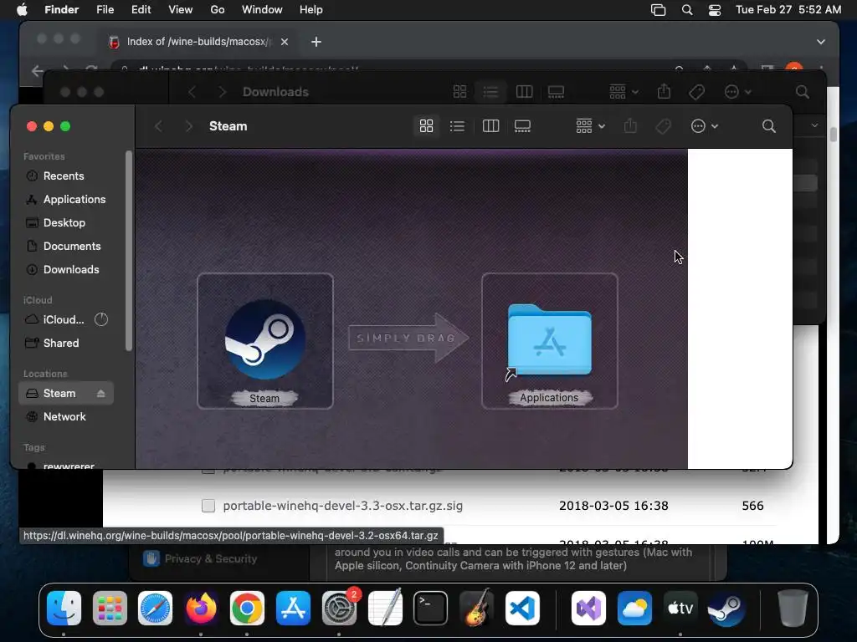Click the Search icon in Steam Finder window
This screenshot has width=857, height=642.
(768, 126)
